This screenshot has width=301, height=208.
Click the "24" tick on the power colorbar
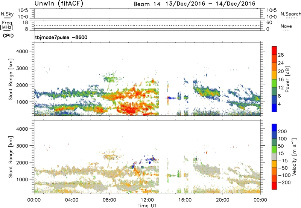click(281, 63)
